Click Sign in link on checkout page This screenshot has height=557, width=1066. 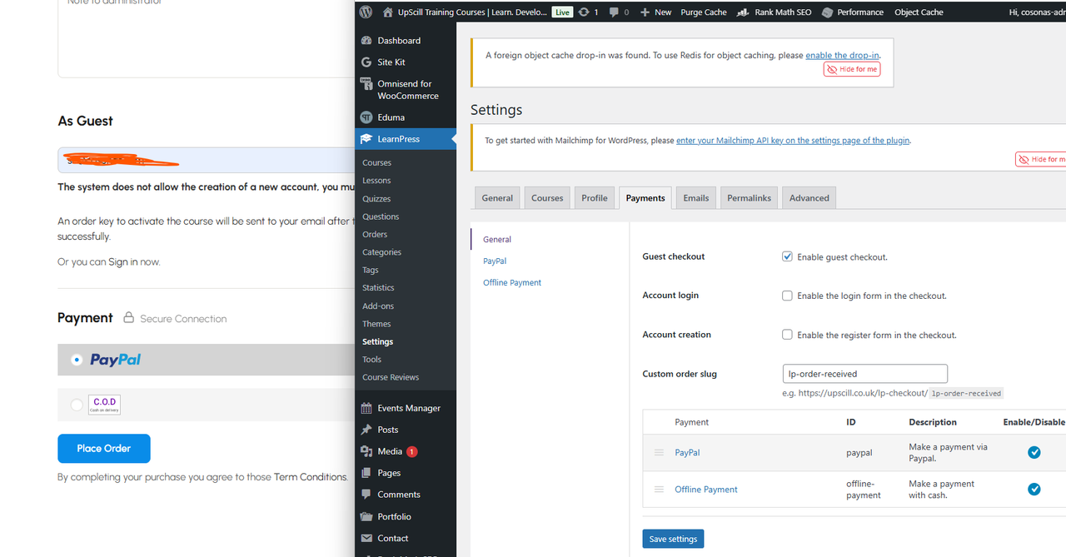point(123,261)
